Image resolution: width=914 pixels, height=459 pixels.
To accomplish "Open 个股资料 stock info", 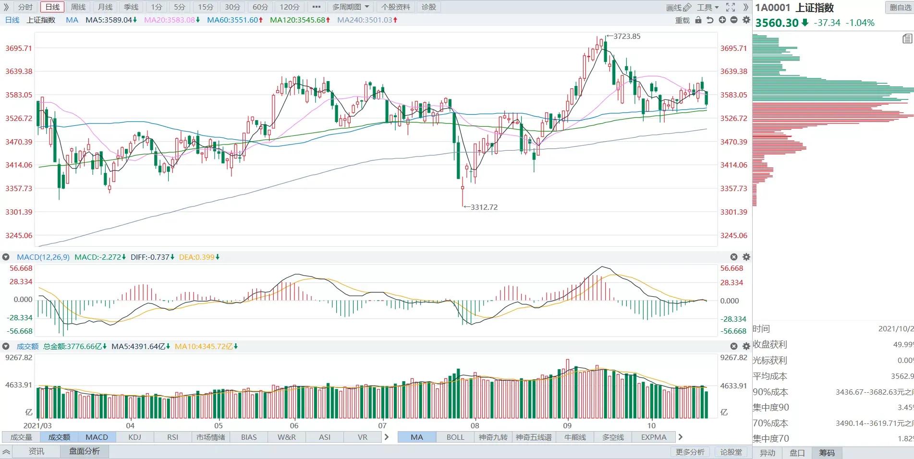I will coord(396,7).
